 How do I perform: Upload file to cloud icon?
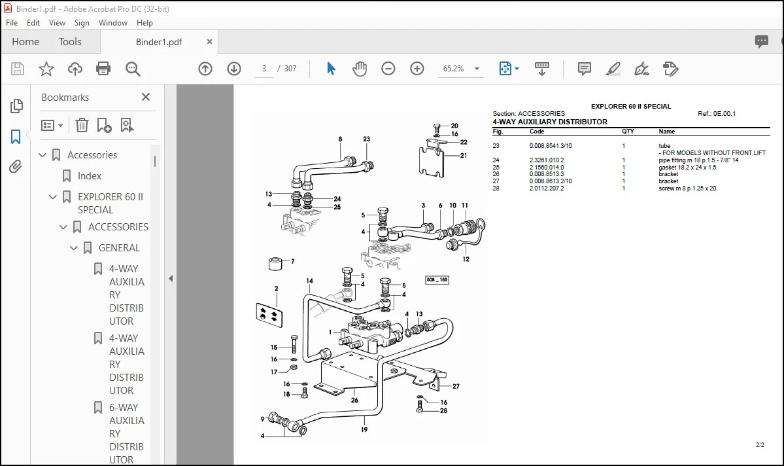pos(75,69)
